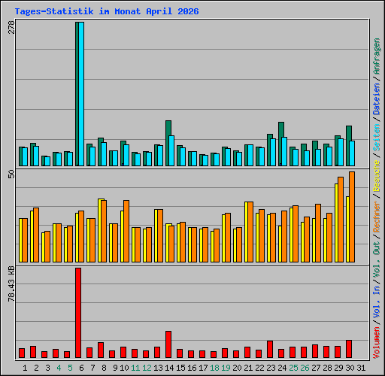This screenshot has width=385, height=376.
Task: Click the day '30' axis label
Action: 350,368
